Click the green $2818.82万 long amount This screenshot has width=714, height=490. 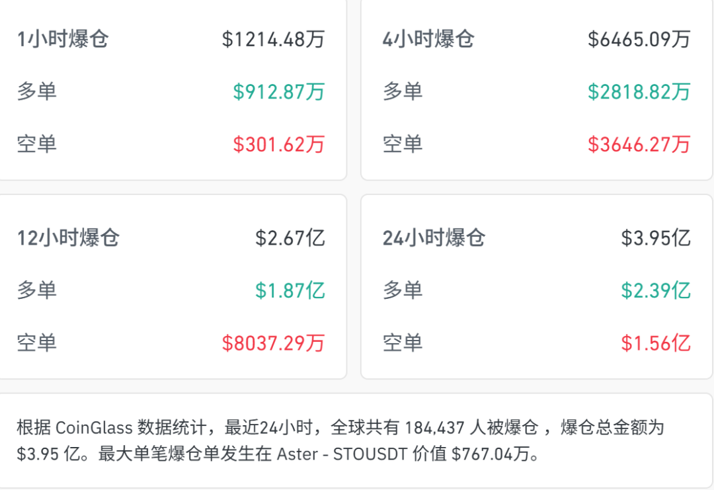(x=639, y=91)
